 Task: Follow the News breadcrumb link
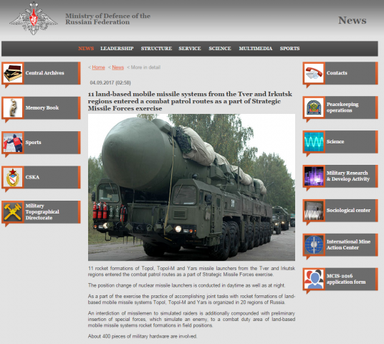point(117,67)
